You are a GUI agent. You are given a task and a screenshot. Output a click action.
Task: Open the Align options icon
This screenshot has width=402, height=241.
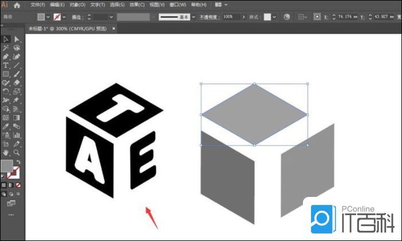(x=302, y=17)
